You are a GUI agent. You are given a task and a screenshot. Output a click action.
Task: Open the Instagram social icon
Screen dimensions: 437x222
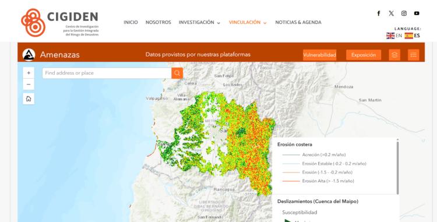click(404, 13)
